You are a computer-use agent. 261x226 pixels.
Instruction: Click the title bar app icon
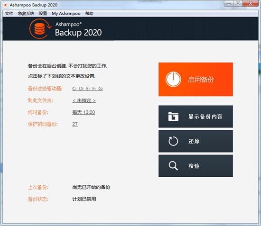coord(6,5)
